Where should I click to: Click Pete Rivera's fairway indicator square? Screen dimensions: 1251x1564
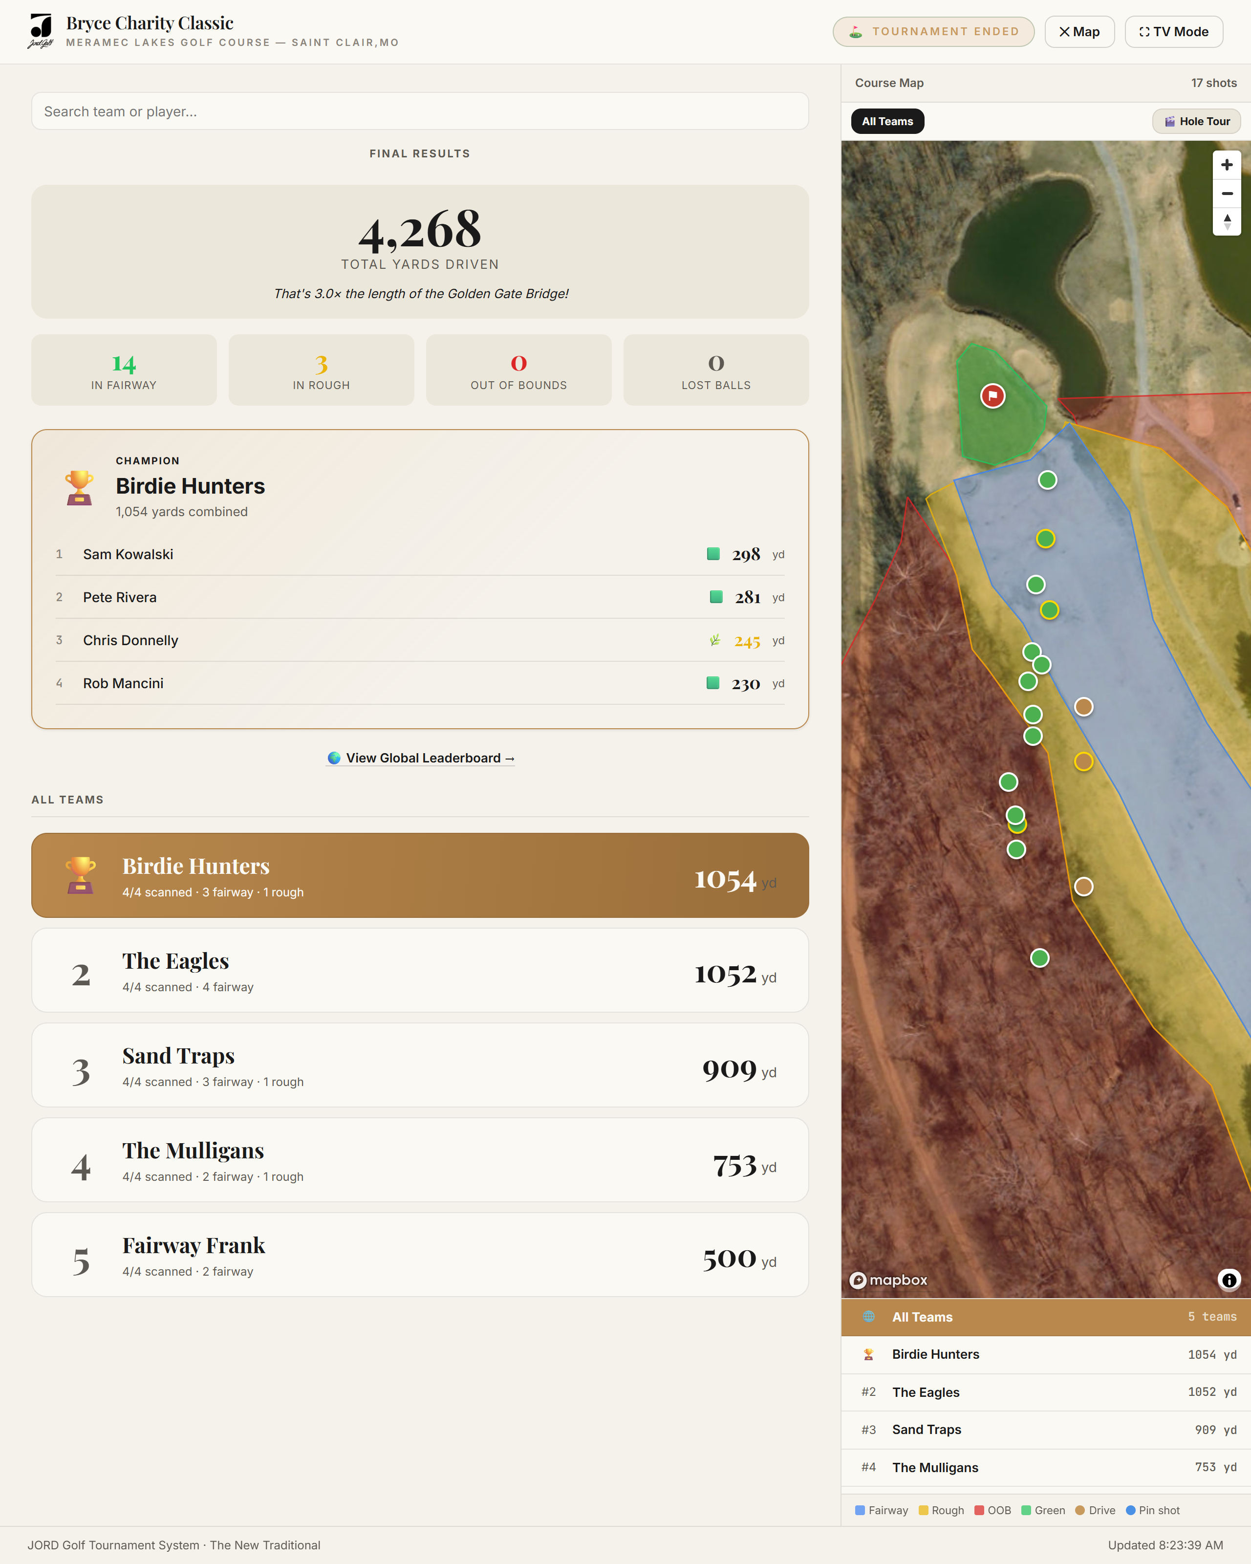[x=716, y=597]
